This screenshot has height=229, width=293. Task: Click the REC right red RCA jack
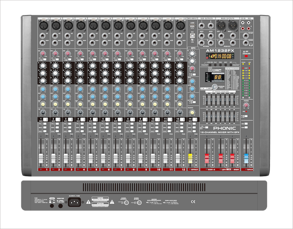(249, 29)
